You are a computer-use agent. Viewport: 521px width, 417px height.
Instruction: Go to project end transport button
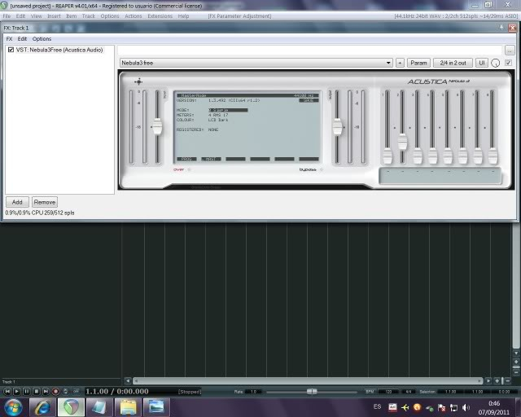pos(46,392)
